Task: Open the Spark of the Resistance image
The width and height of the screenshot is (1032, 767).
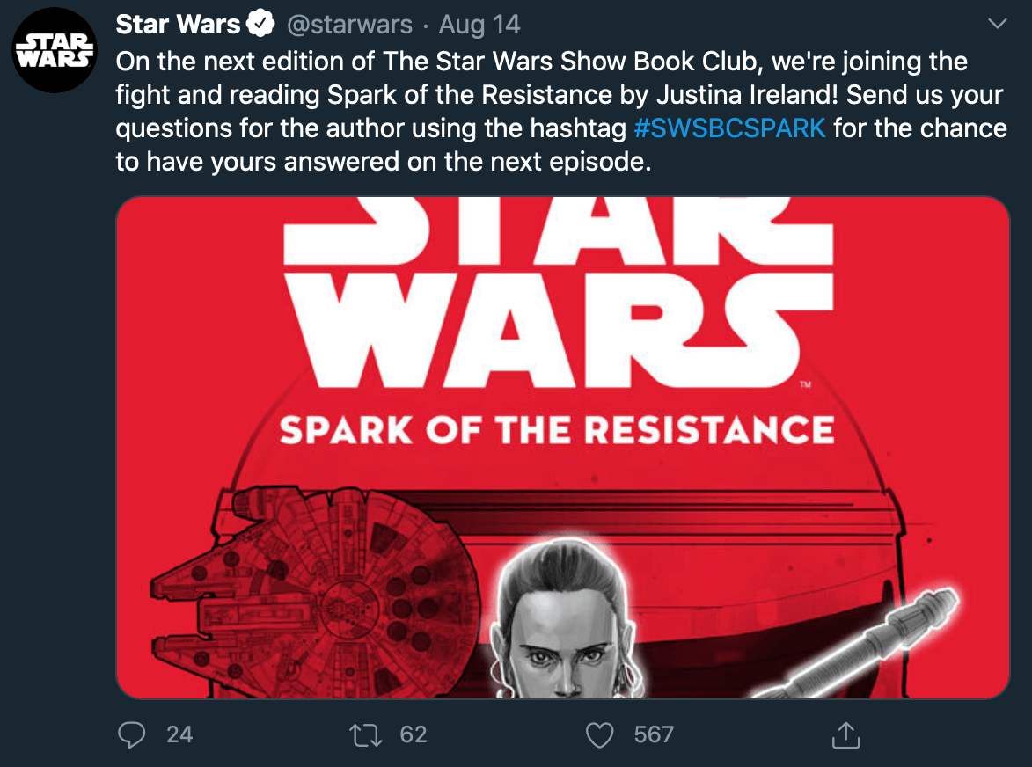Action: tap(563, 448)
